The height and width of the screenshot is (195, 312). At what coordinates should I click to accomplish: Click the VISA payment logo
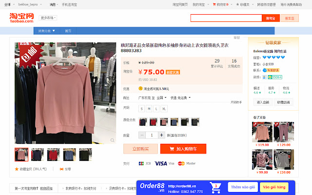pyautogui.click(x=161, y=164)
